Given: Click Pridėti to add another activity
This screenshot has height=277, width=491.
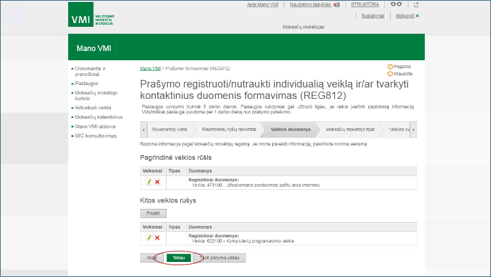Looking at the screenshot, I should click(153, 213).
